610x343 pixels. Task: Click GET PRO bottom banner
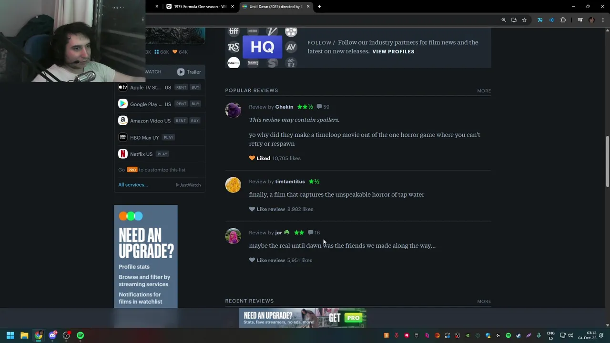[303, 318]
